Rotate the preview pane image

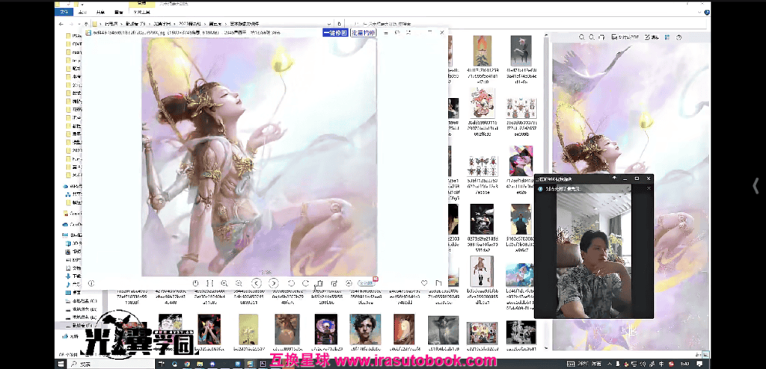point(601,37)
